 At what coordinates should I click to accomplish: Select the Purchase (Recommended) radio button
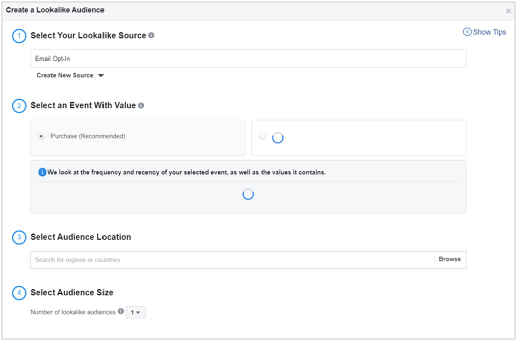coord(41,136)
